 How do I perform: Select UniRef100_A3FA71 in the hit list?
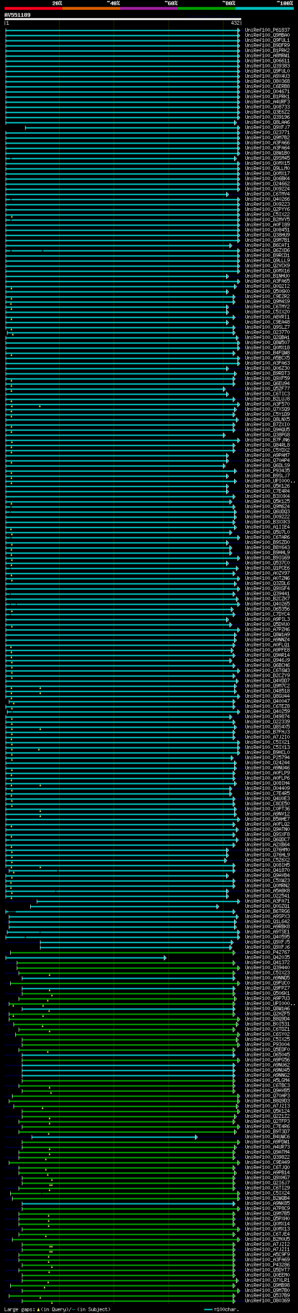tap(267, 901)
